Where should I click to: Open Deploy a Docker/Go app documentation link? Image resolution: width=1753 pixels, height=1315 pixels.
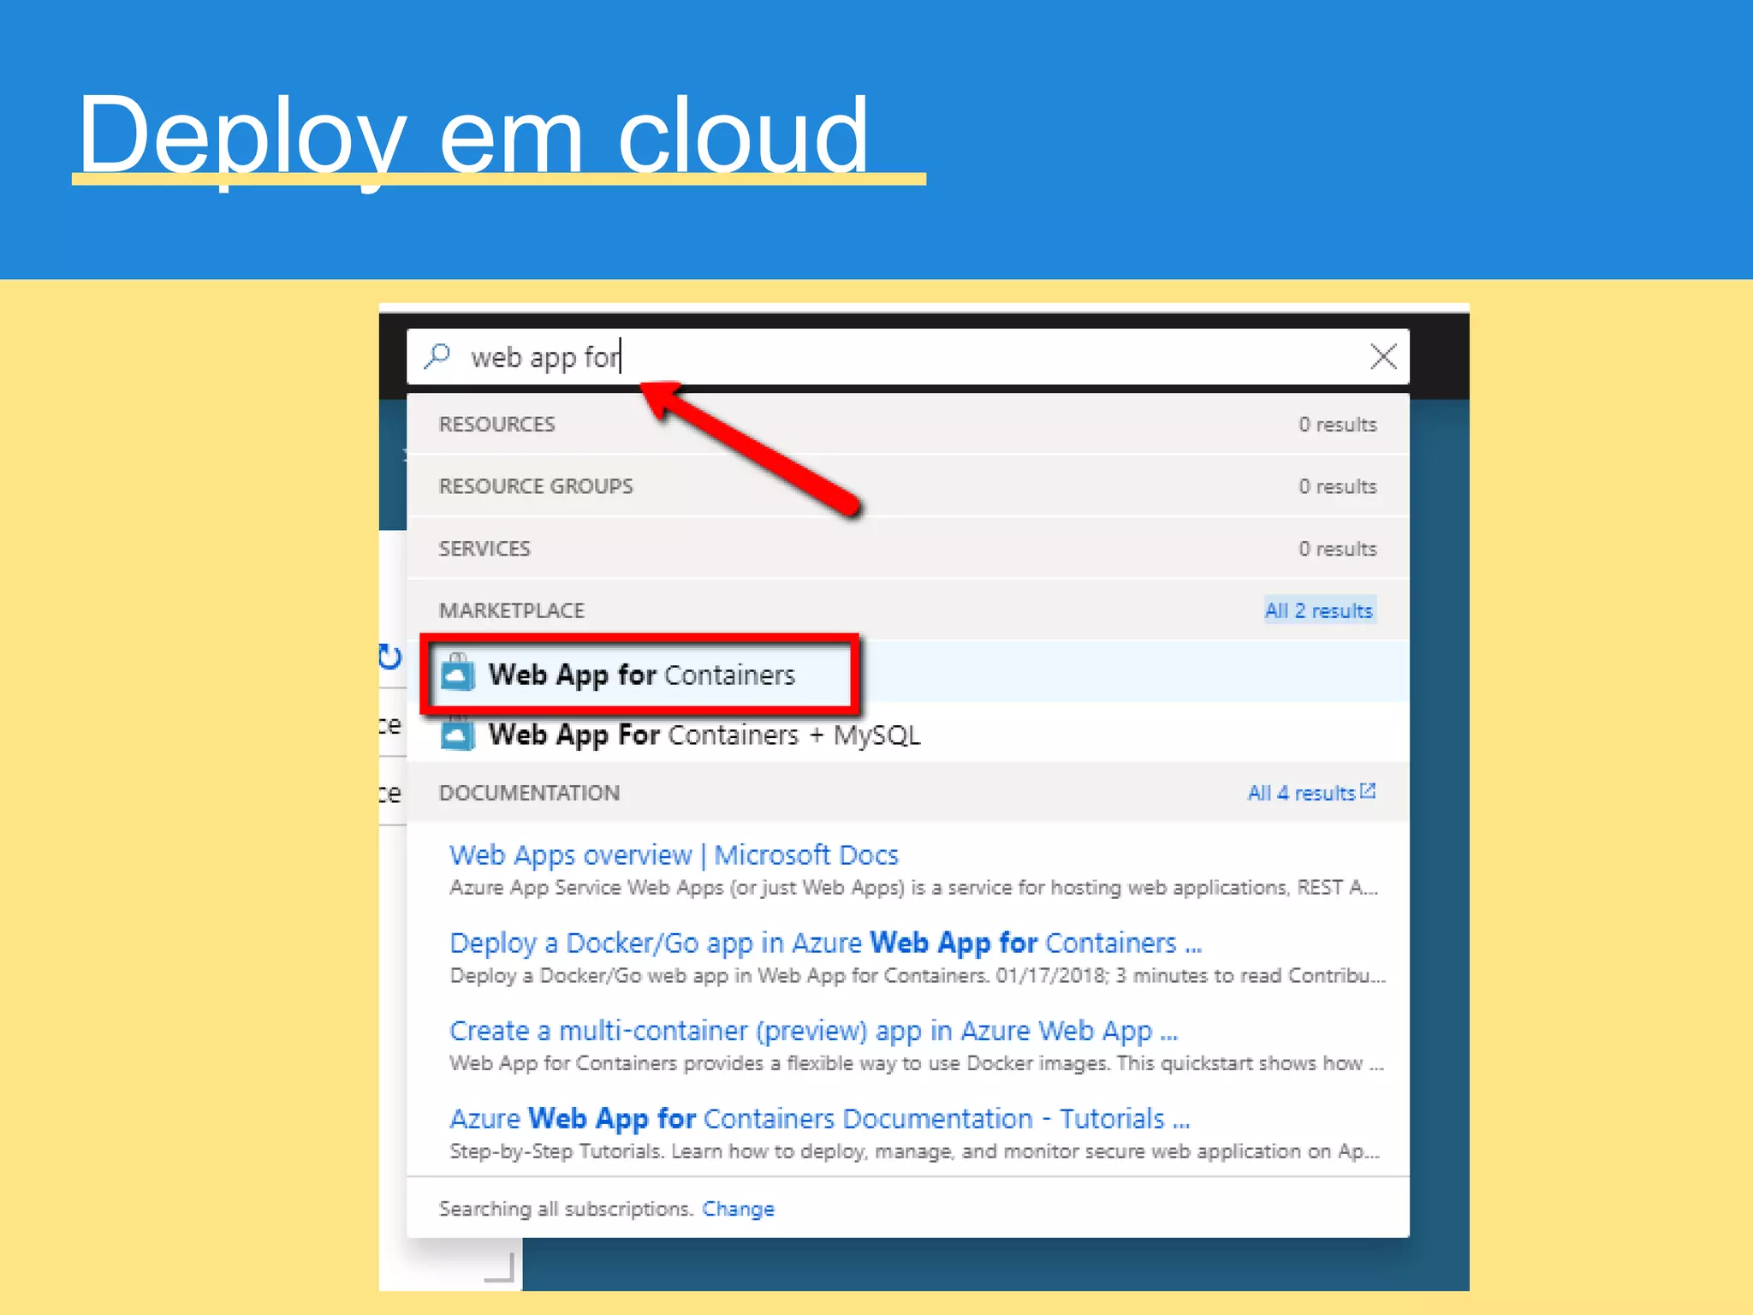[x=825, y=943]
